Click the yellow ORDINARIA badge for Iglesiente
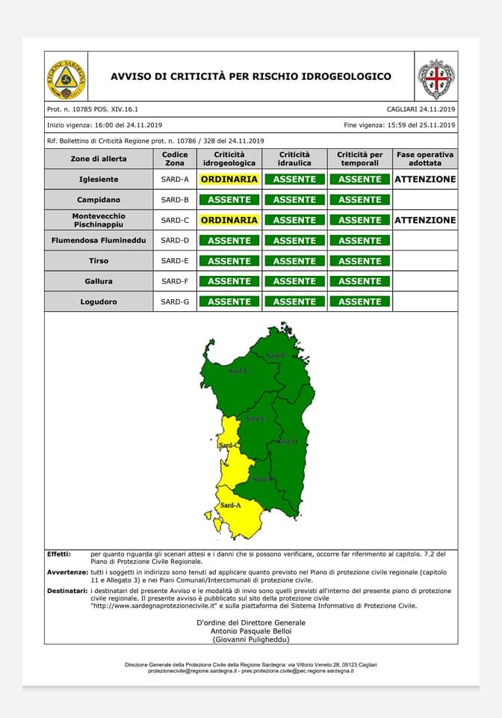The width and height of the screenshot is (502, 718). (229, 179)
